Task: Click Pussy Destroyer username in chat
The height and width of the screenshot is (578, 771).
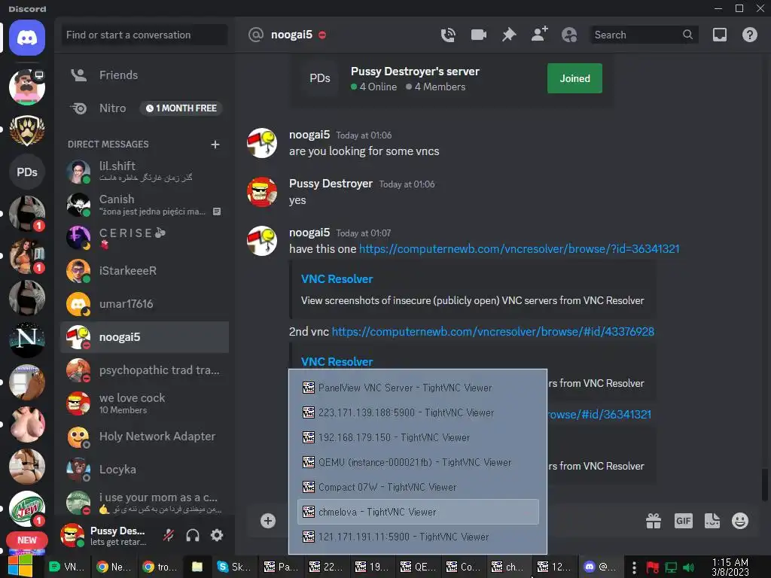Action: click(331, 184)
